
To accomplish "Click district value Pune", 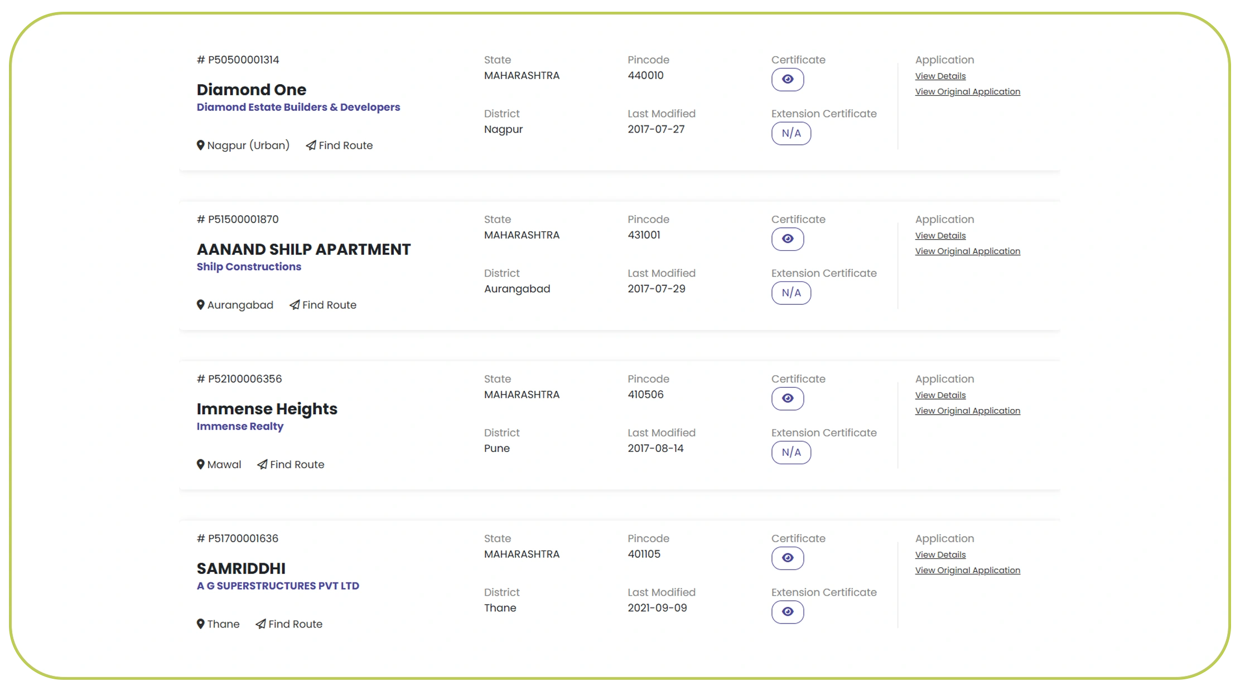I will coord(496,448).
